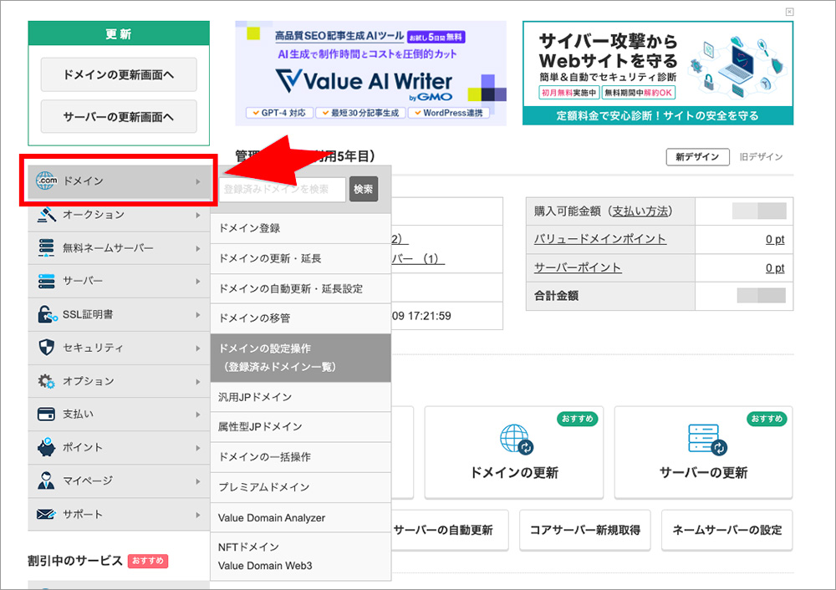Open ドメインの設定操作（登録済みドメイン一覧）

click(301, 358)
